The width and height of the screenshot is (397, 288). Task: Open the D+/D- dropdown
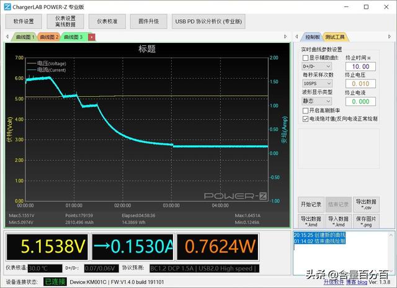coord(317,66)
